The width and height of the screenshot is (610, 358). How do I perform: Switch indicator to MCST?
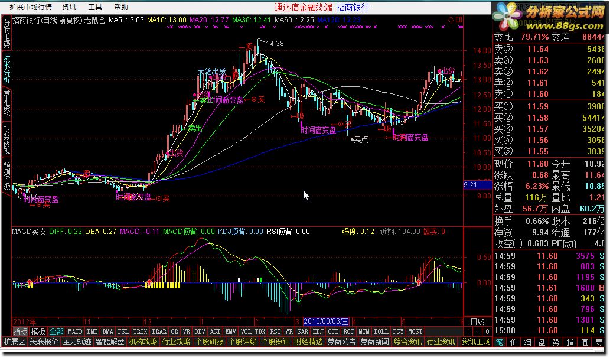415,331
